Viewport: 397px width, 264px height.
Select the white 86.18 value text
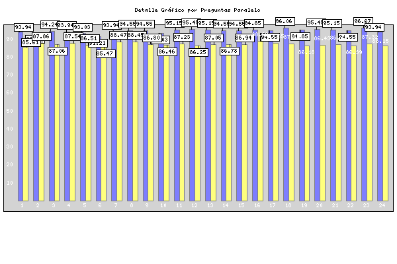click(306, 52)
